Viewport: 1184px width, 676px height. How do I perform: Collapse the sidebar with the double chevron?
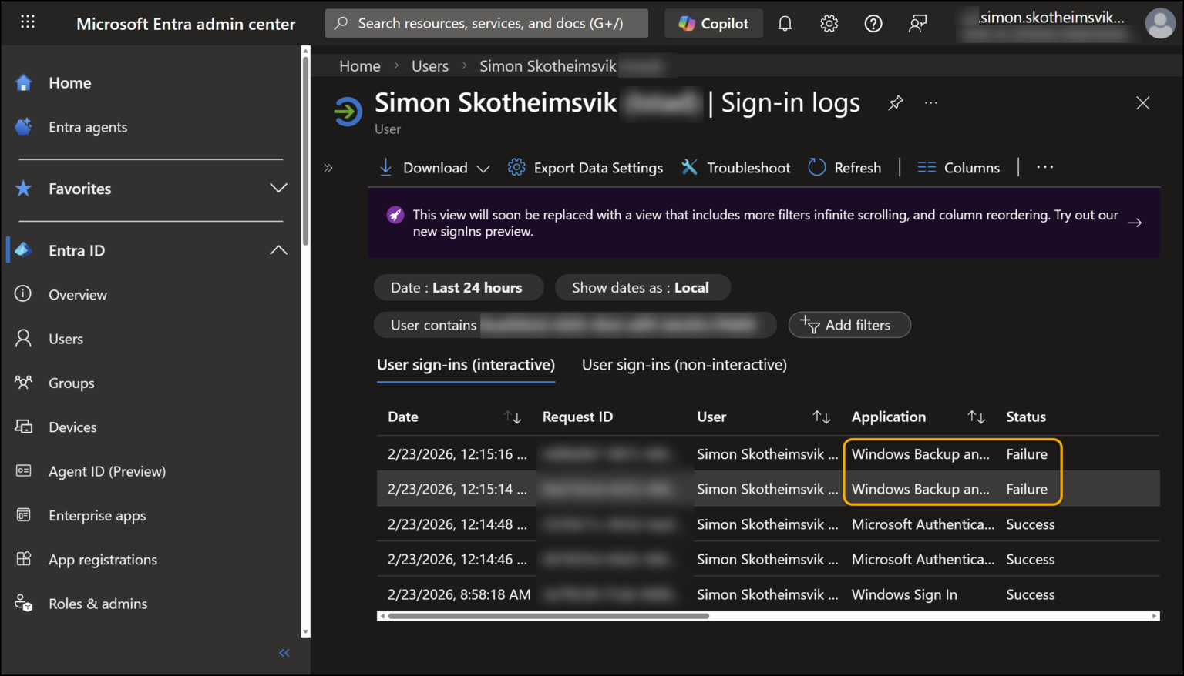tap(284, 653)
